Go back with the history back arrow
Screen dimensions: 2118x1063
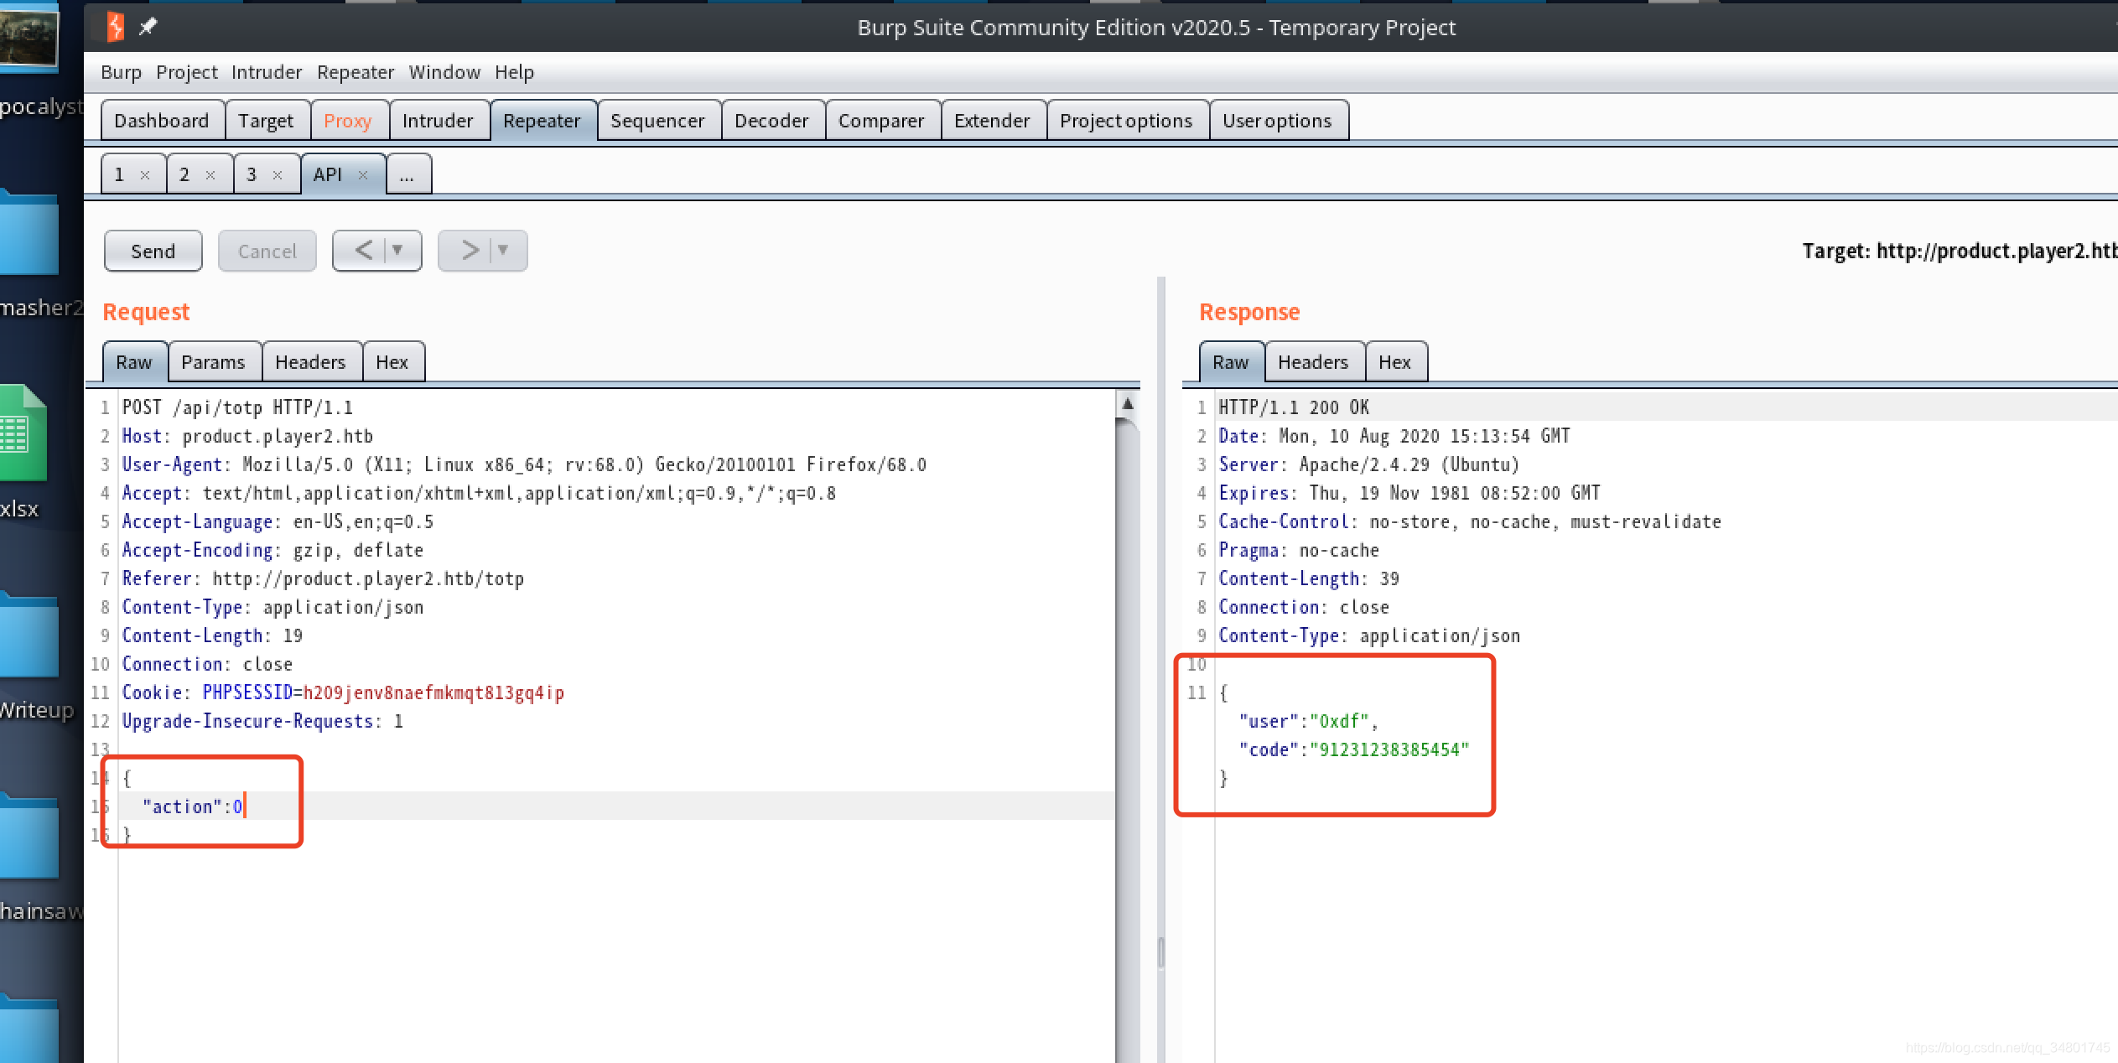tap(364, 251)
